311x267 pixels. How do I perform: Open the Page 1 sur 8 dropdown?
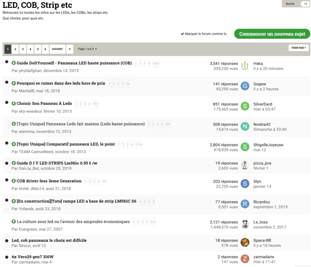(x=87, y=49)
